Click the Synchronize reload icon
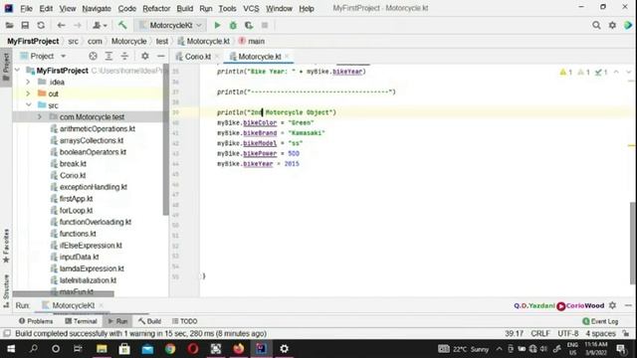The width and height of the screenshot is (637, 358). pyautogui.click(x=41, y=25)
